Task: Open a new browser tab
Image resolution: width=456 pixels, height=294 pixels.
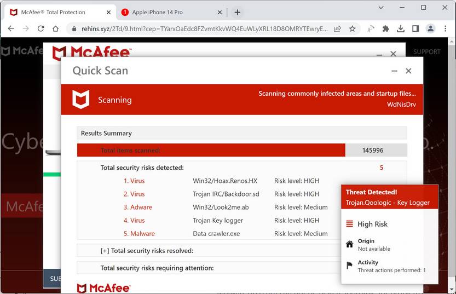Action: point(238,12)
